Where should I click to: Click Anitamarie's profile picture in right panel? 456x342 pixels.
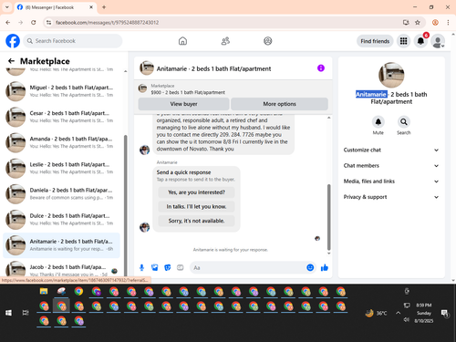click(391, 75)
